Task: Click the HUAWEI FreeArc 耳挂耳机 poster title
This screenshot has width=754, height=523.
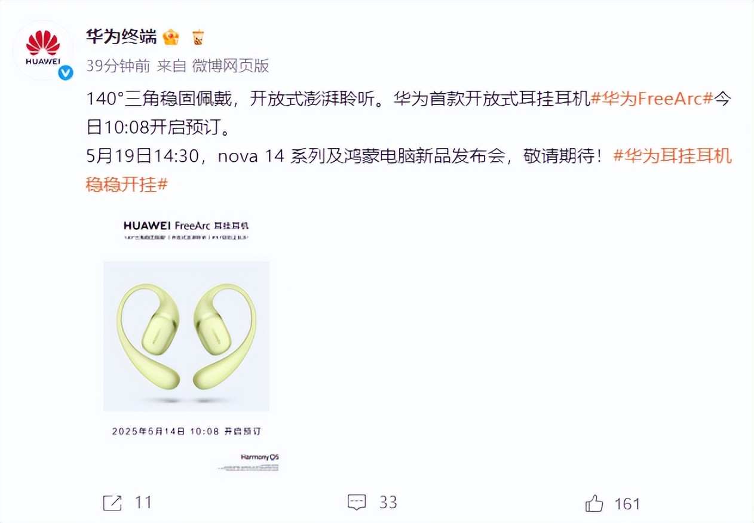Action: pyautogui.click(x=186, y=226)
